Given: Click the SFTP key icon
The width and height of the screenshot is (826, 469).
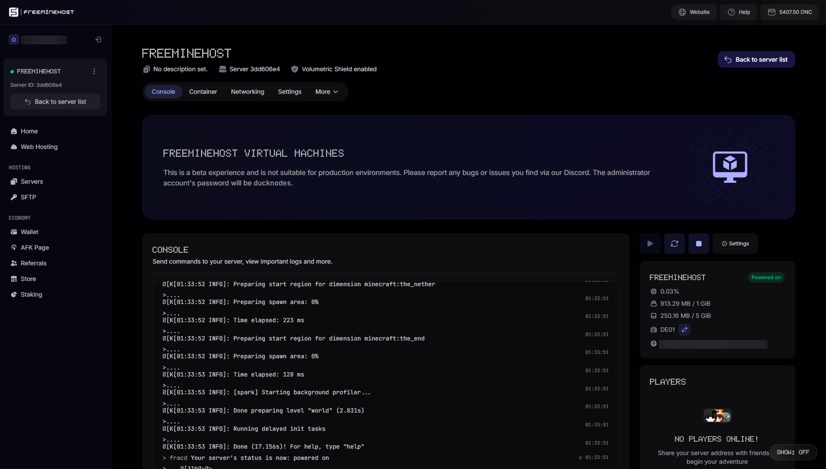Looking at the screenshot, I should click(x=14, y=197).
